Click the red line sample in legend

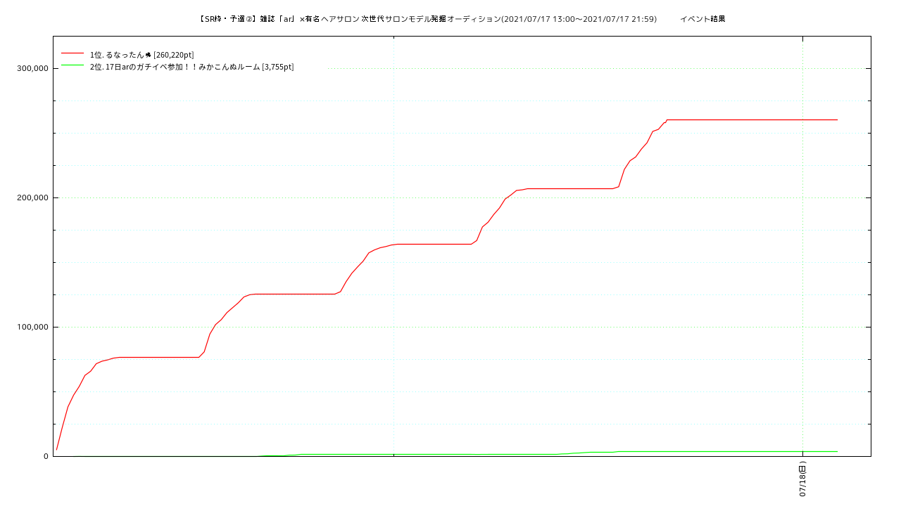click(73, 53)
